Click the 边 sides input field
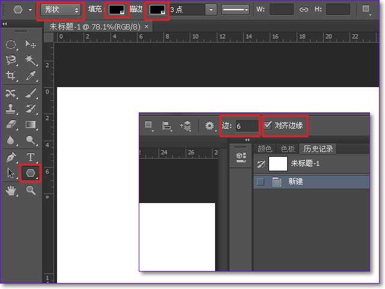The image size is (385, 289). point(246,126)
